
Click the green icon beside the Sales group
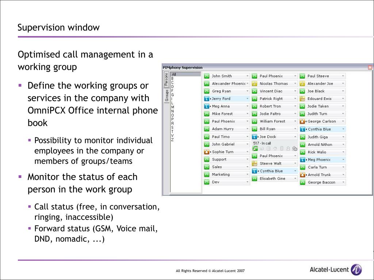click(x=207, y=167)
